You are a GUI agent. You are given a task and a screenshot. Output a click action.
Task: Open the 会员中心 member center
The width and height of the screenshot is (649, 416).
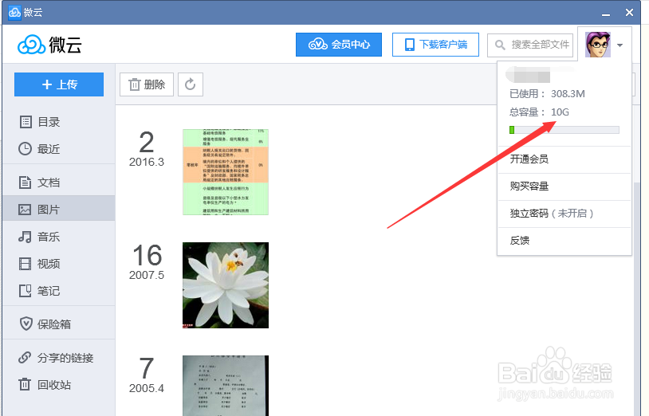click(x=339, y=45)
